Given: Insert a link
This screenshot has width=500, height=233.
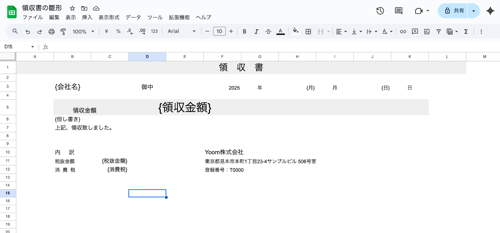Looking at the screenshot, I should pos(403,31).
